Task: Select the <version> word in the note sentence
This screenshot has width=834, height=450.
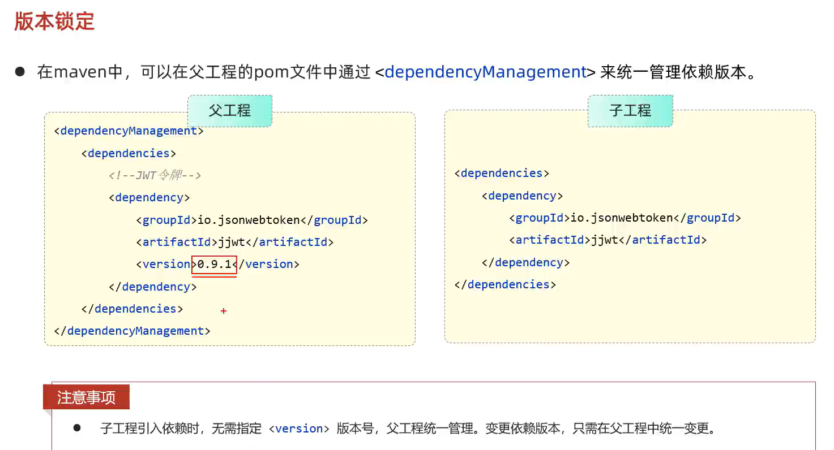Action: [x=299, y=429]
